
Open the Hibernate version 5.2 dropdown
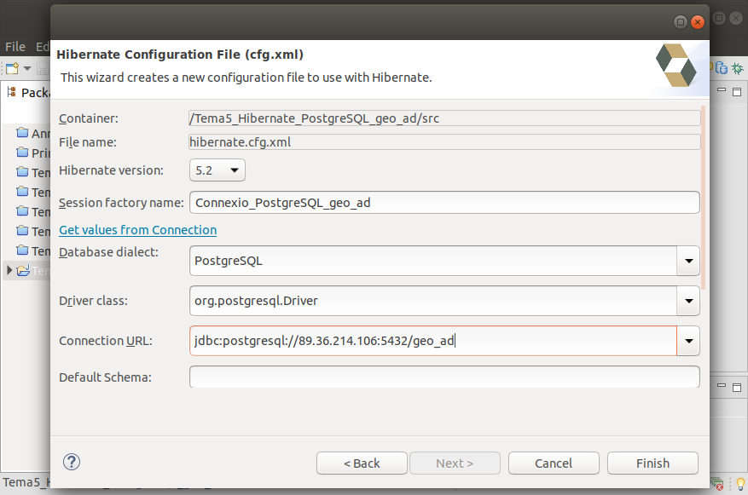coord(217,170)
